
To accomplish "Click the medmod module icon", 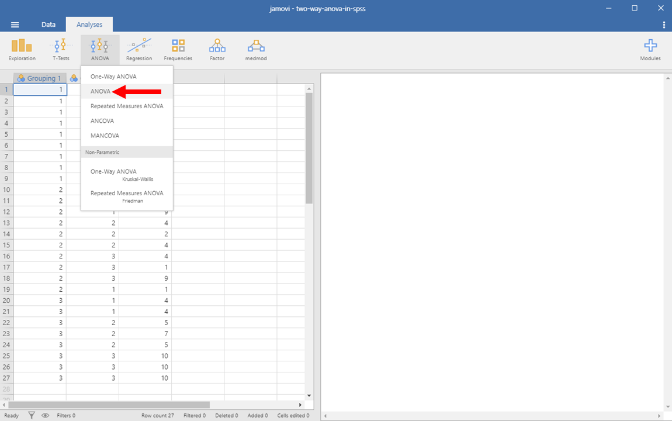I will [255, 49].
